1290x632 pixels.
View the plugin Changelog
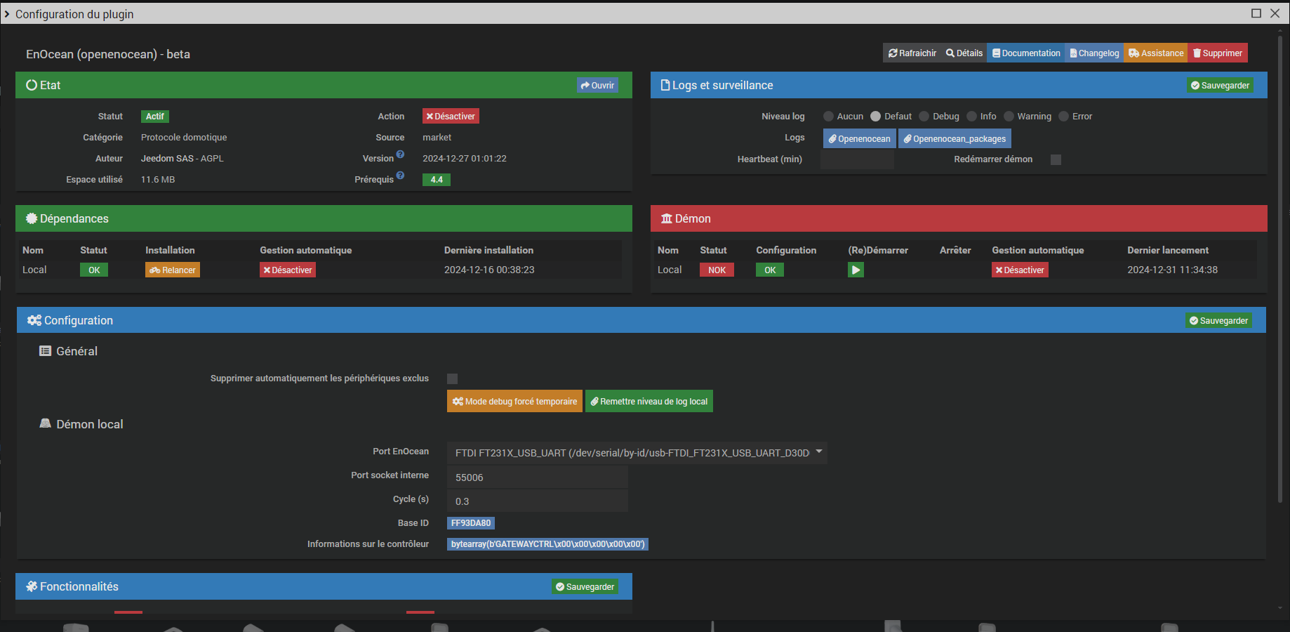[1094, 53]
